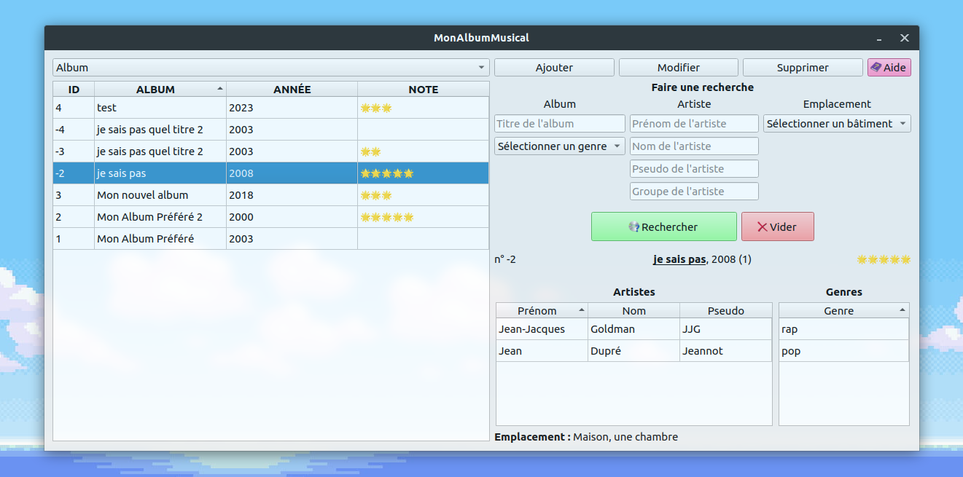Select the genre row 'pop'
Screen dimensions: 963x477
point(843,351)
